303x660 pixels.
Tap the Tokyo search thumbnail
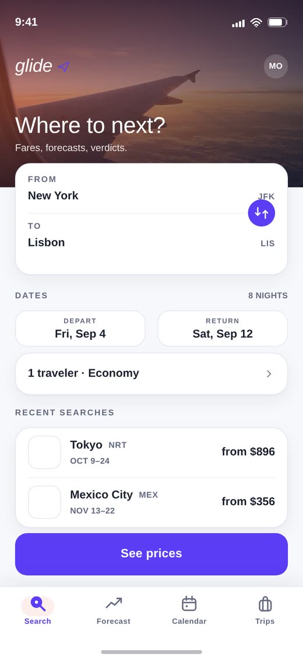(44, 452)
